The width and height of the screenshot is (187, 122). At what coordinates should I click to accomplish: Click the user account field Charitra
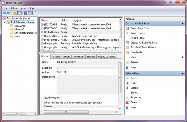[81, 106]
